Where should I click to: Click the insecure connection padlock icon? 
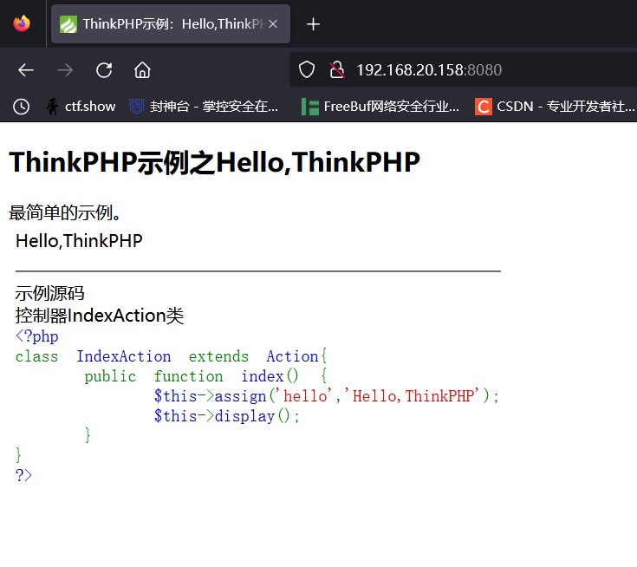(x=337, y=70)
